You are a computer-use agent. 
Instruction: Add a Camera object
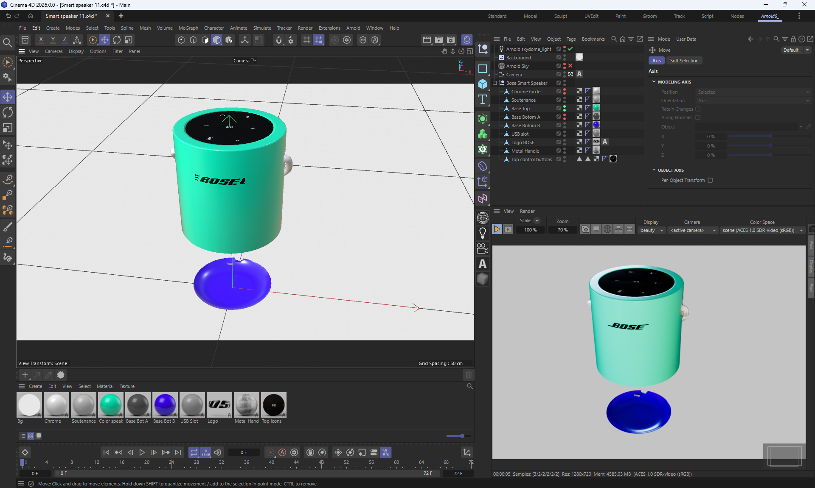pyautogui.click(x=483, y=248)
